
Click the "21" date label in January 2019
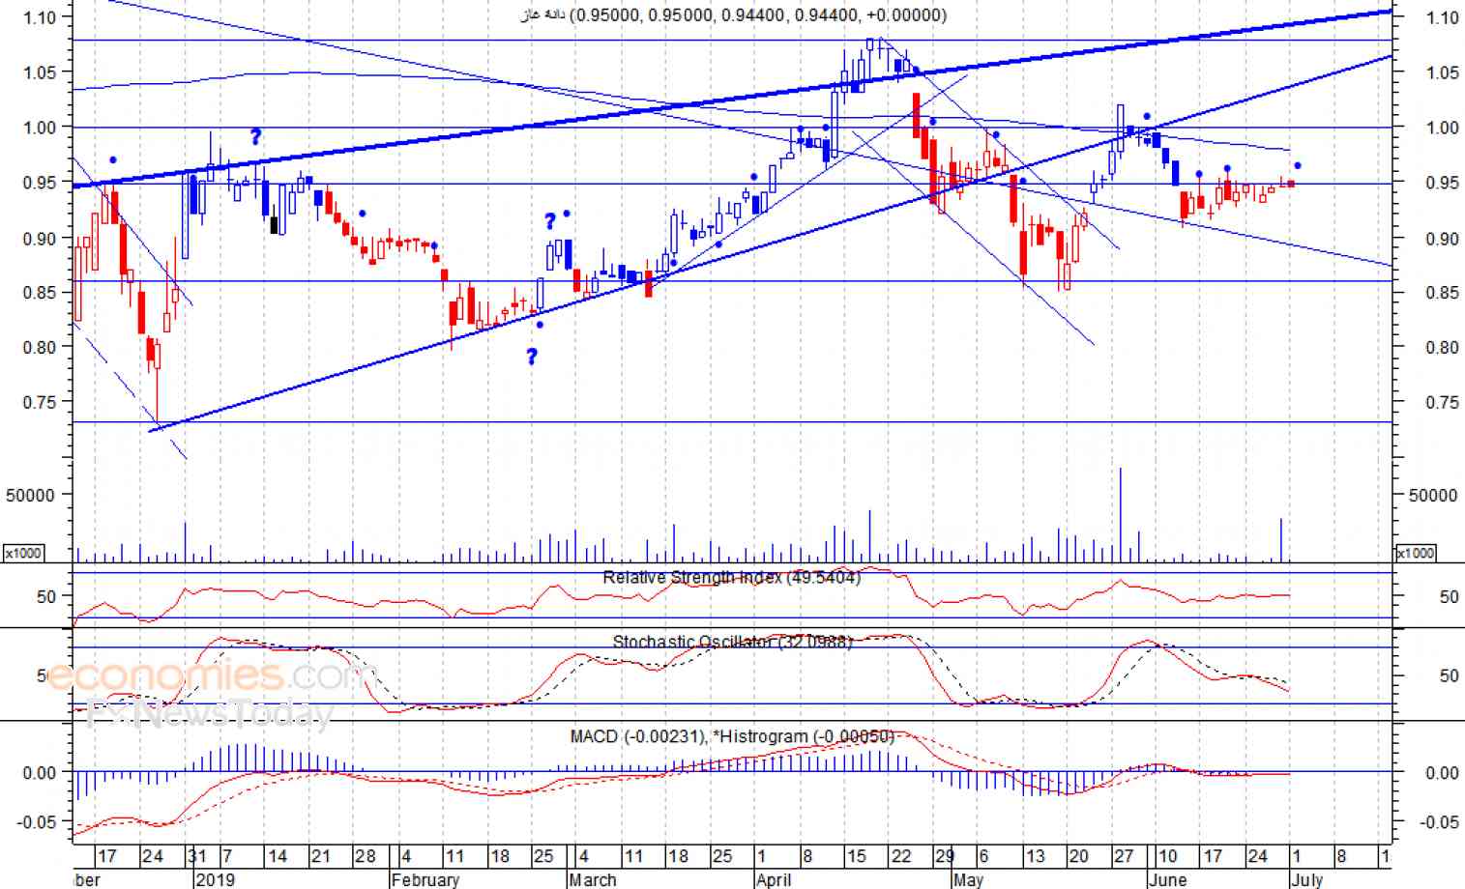click(321, 856)
